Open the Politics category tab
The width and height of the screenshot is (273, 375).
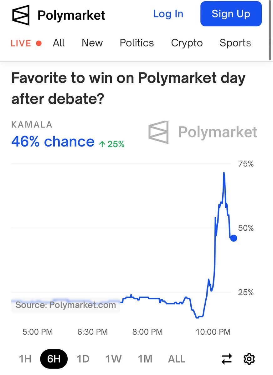pos(137,43)
